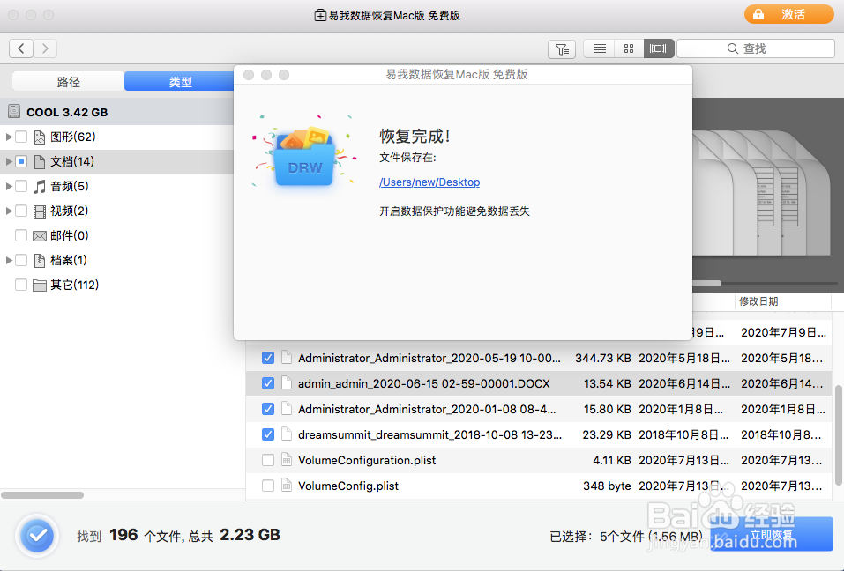Click the highlighted column view icon
Image resolution: width=844 pixels, height=571 pixels.
coord(658,48)
